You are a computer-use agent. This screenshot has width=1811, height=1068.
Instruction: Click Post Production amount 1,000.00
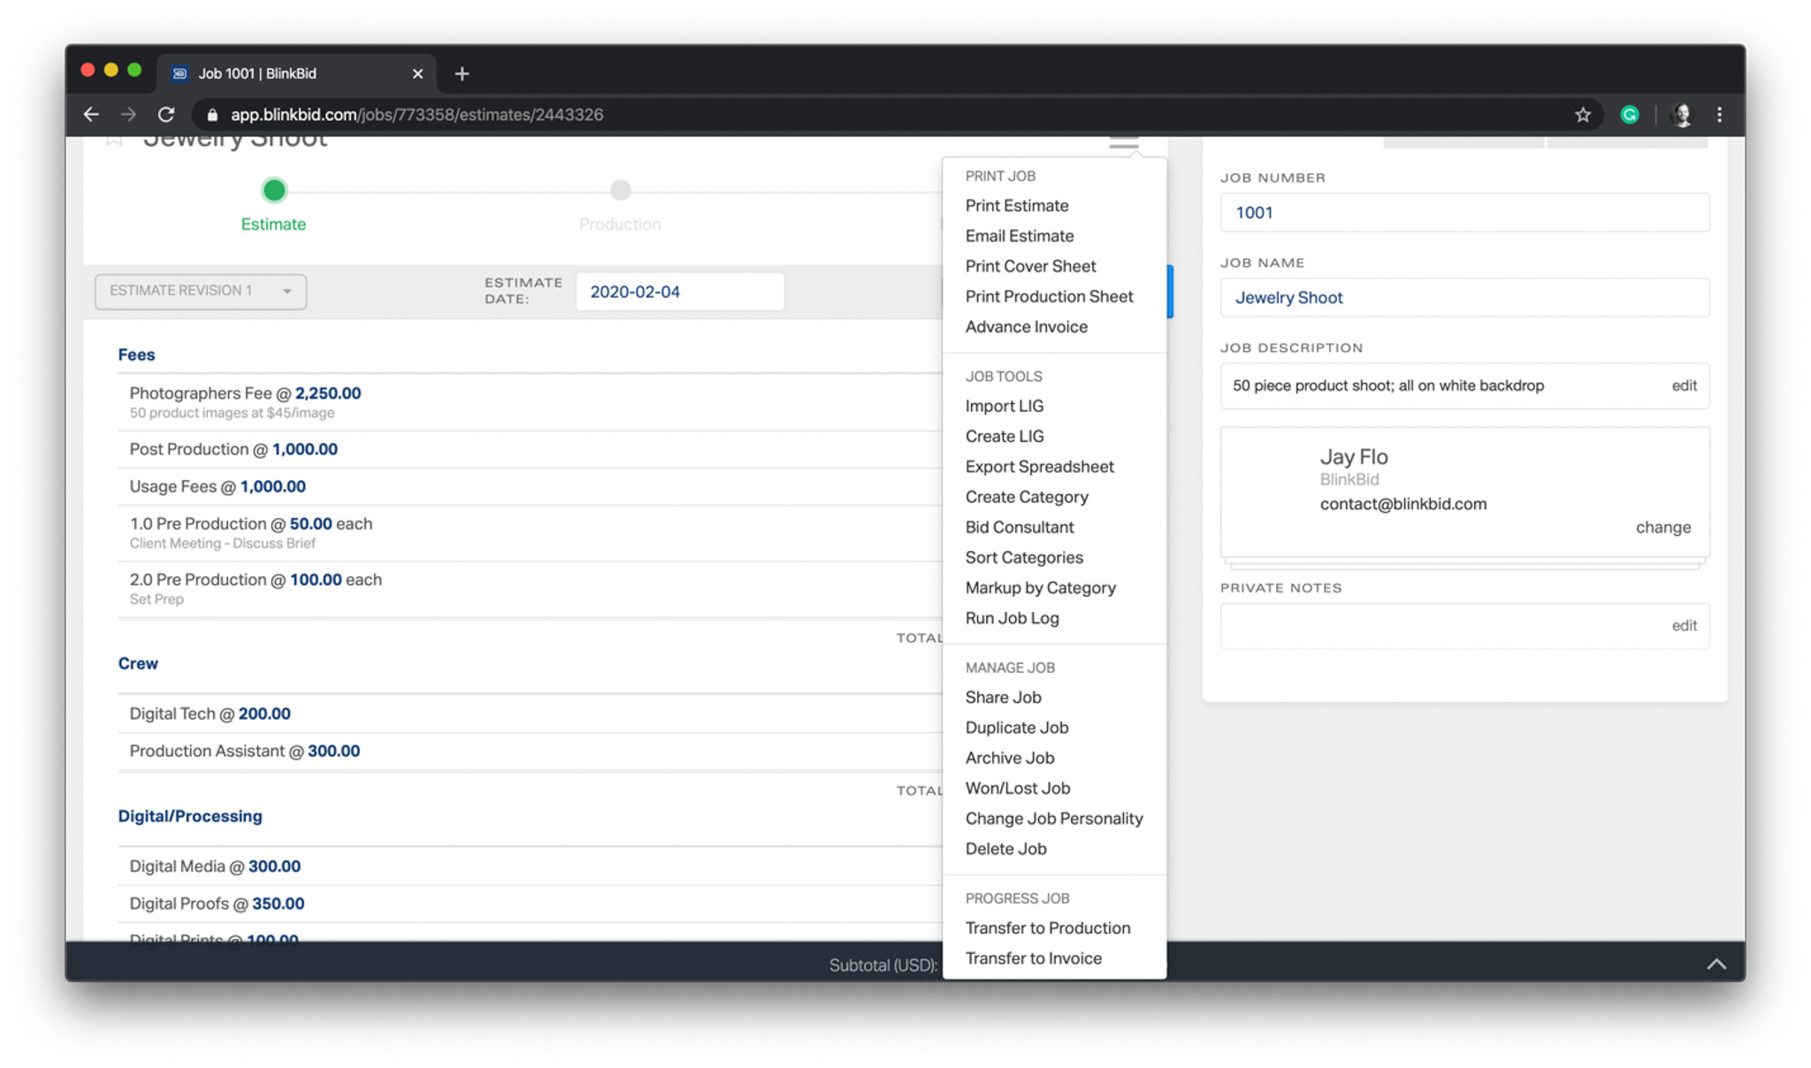305,449
